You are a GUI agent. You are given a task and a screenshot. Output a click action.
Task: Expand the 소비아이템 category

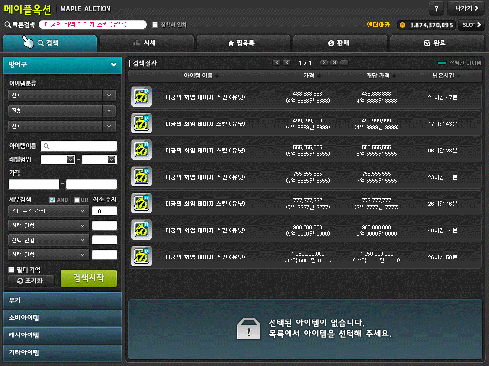click(62, 318)
